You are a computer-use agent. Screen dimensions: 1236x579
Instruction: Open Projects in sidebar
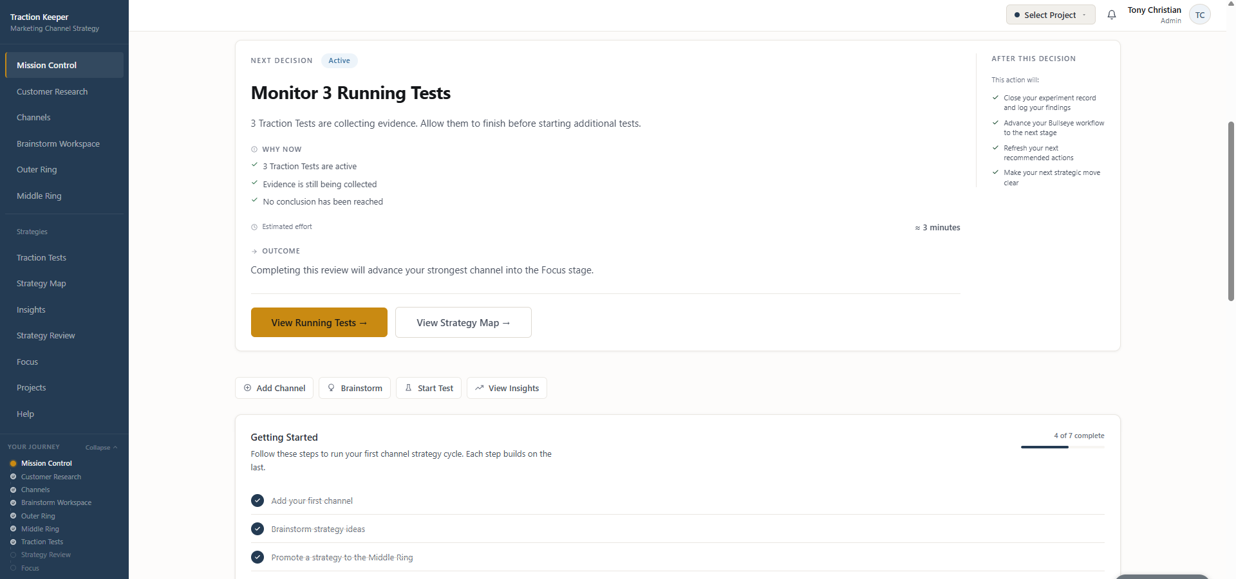[x=64, y=387]
